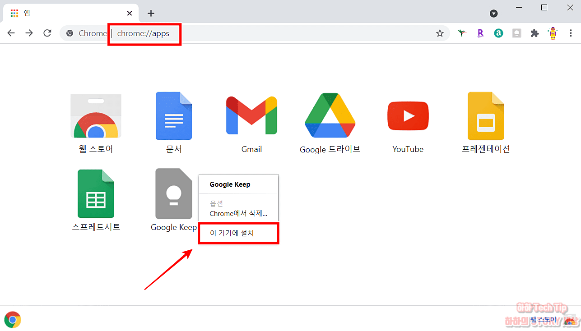Image resolution: width=581 pixels, height=331 pixels.
Task: Choose 'Chrome에서 삭제...' in the context menu
Action: click(238, 213)
